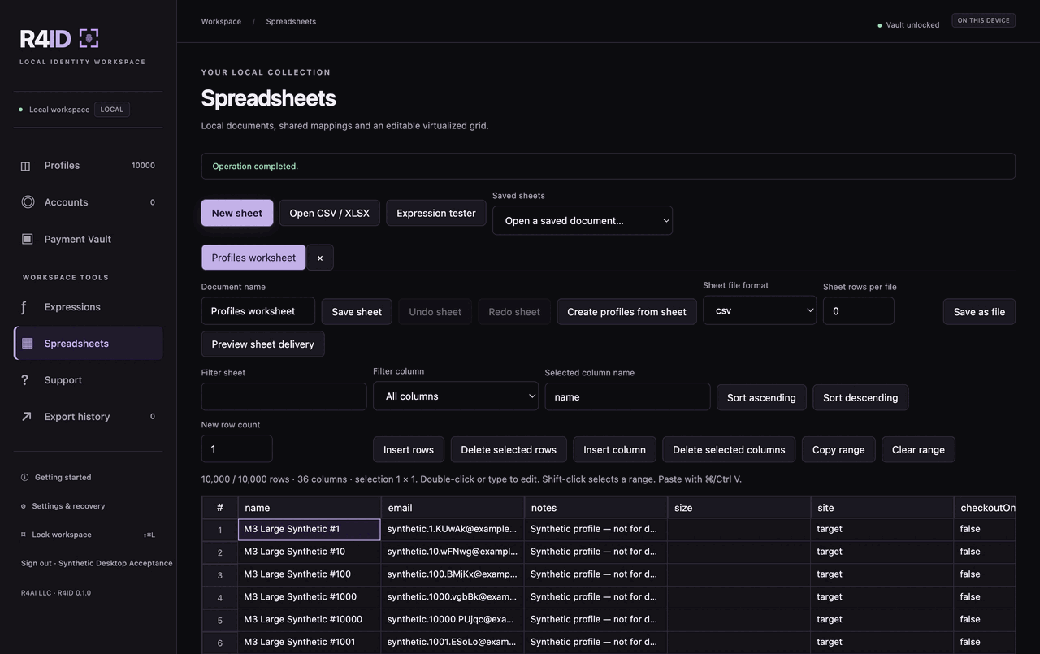1040x654 pixels.
Task: Click the Settings & recovery gear icon
Action: [23, 506]
